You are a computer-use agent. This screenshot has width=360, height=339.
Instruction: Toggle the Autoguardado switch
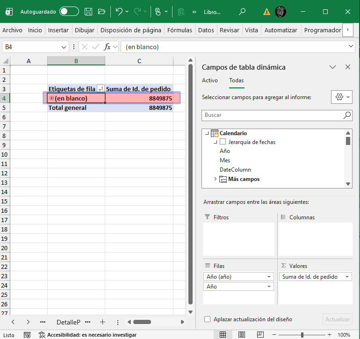pyautogui.click(x=69, y=12)
